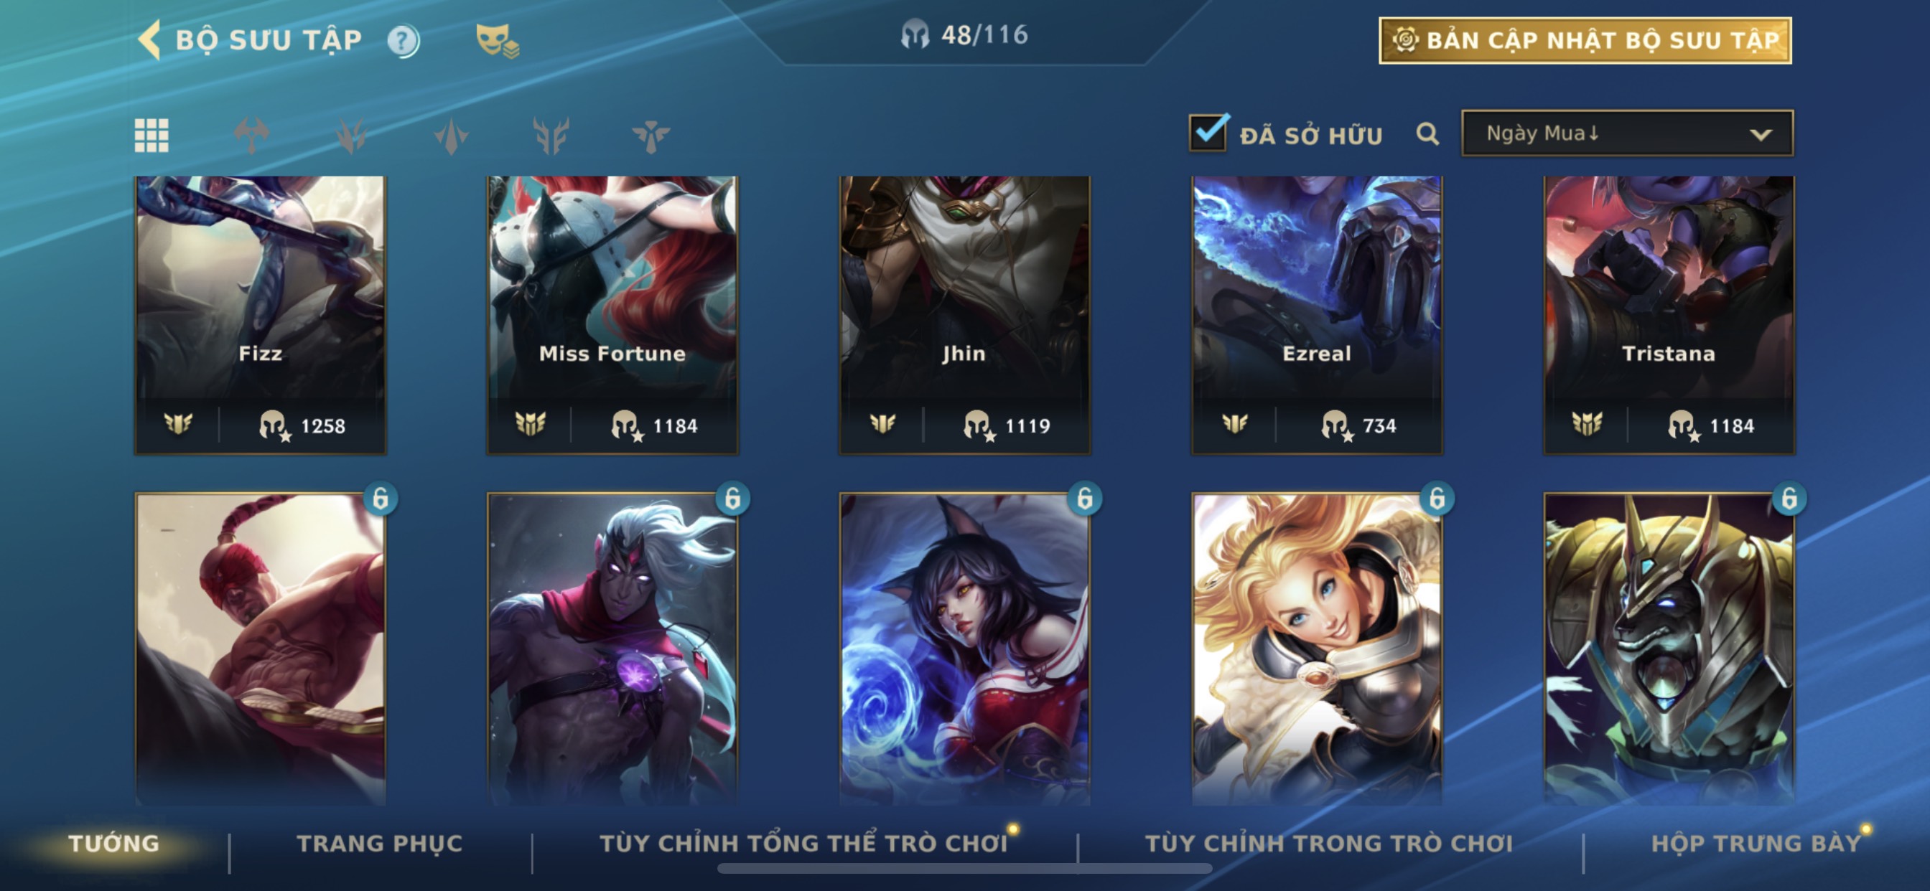
Task: Expand sort options with the chevron arrow
Action: [x=1761, y=135]
